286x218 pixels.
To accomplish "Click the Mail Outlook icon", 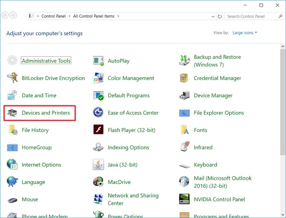I will tap(184, 182).
